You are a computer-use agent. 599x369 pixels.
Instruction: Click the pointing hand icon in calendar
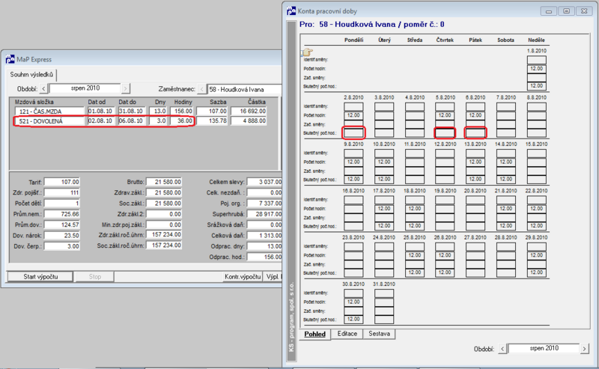pos(308,52)
